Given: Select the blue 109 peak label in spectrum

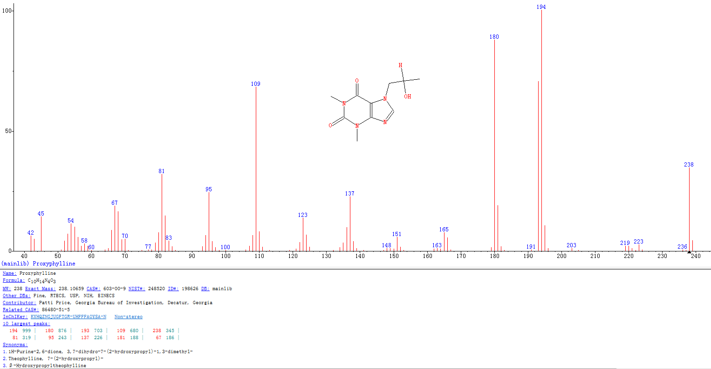Looking at the screenshot, I should [x=255, y=84].
